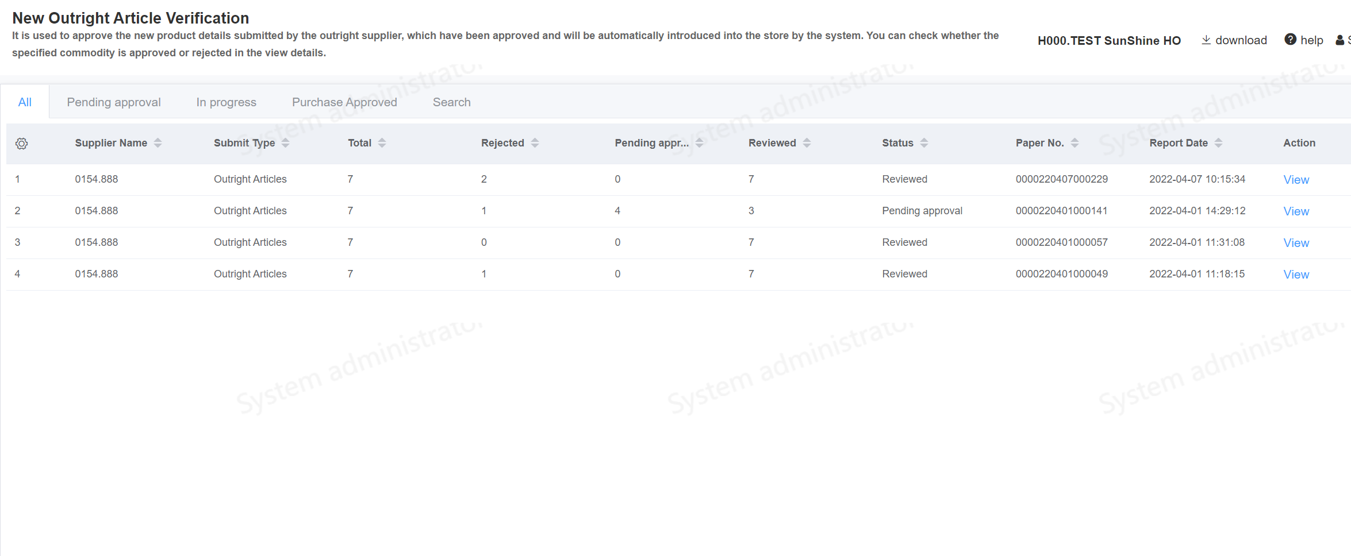1351x556 pixels.
Task: Sort table by Submit Type arrows
Action: click(285, 143)
